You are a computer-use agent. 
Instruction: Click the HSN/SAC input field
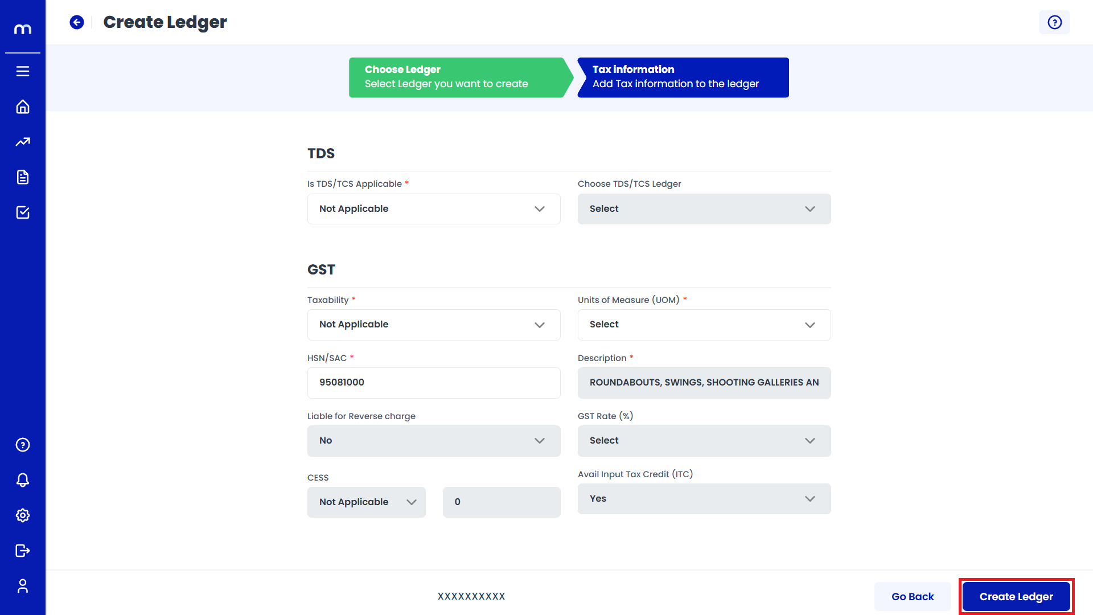tap(434, 383)
